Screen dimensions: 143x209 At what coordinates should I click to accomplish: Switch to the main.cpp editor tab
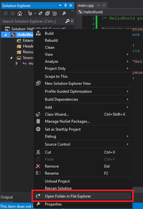[x=86, y=5]
